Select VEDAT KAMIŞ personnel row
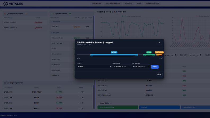 point(62,70)
